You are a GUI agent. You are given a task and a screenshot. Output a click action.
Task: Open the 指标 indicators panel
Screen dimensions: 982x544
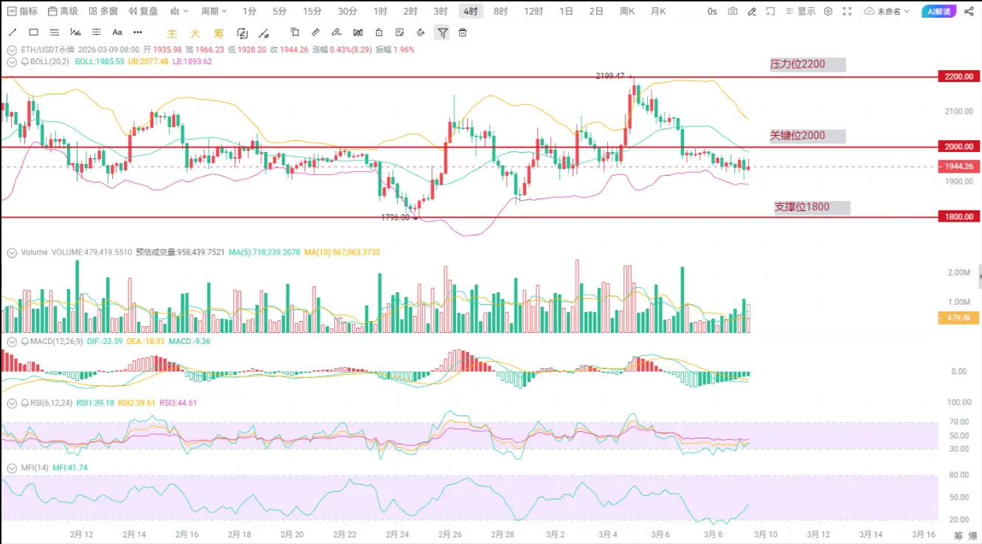click(x=22, y=11)
